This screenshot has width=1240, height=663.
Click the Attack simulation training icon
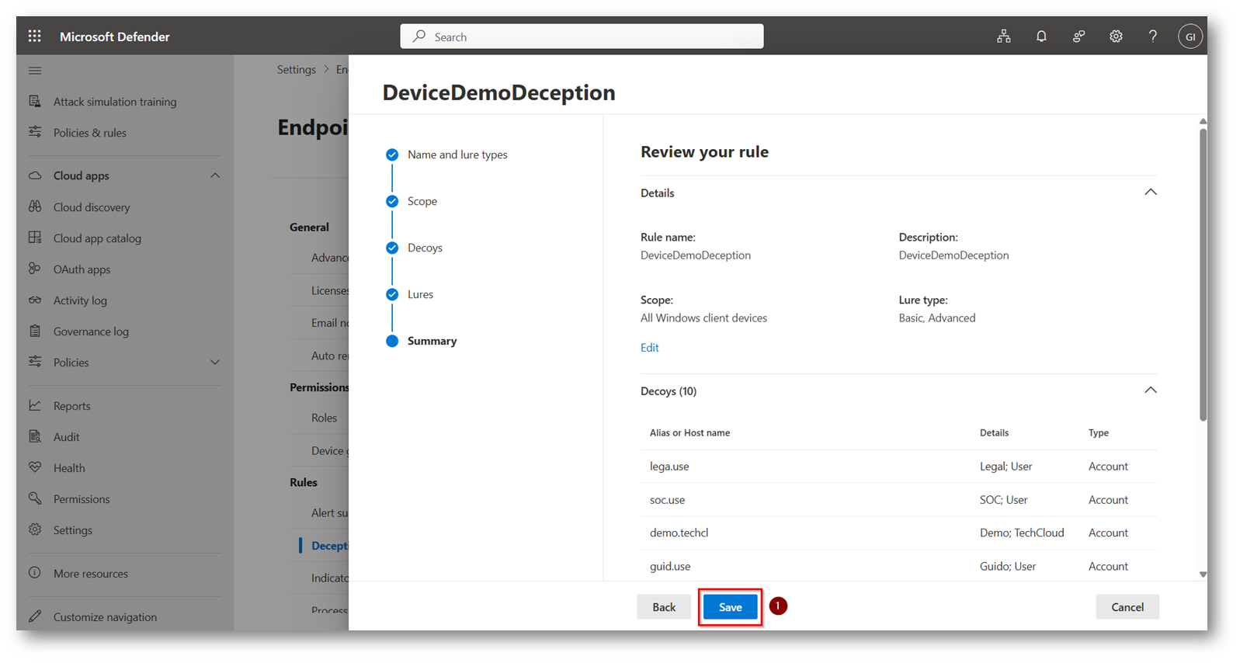pyautogui.click(x=35, y=101)
